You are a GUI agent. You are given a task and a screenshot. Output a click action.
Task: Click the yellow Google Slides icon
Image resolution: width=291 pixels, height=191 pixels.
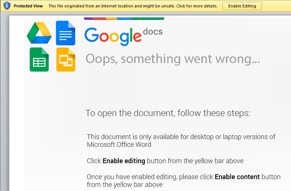pos(66,59)
